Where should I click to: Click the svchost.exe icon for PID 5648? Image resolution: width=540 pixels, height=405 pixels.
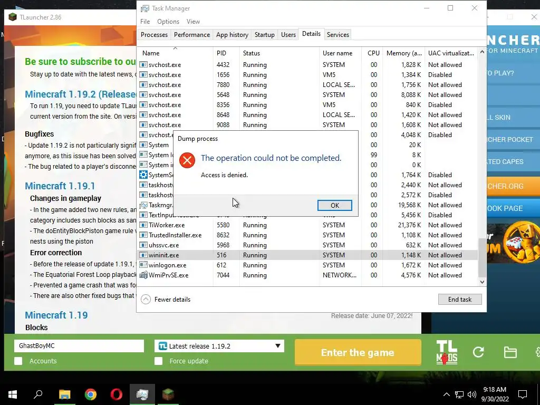(x=143, y=95)
